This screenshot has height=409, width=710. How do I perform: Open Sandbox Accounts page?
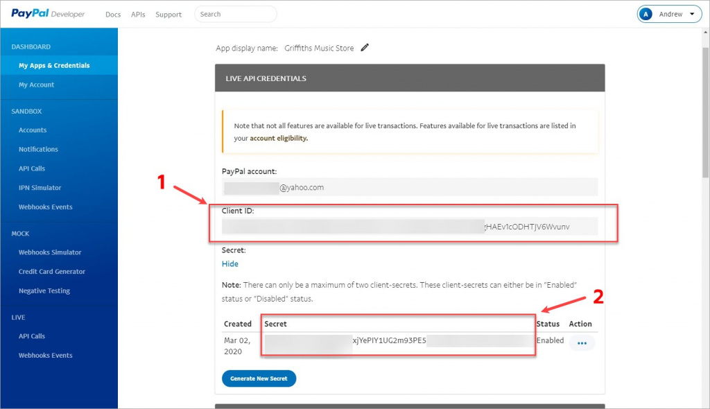pos(33,130)
